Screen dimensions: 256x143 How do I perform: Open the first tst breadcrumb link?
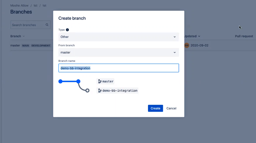(36, 5)
